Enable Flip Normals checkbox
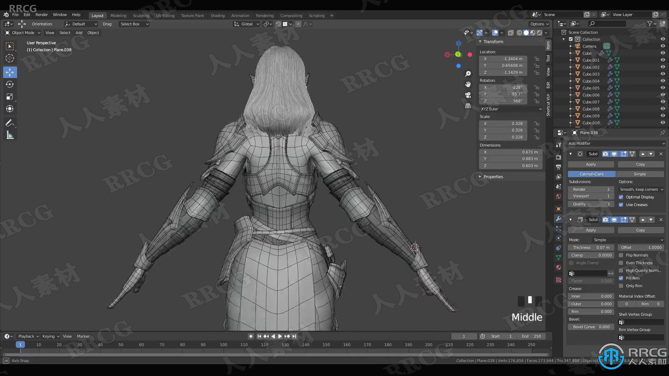The width and height of the screenshot is (669, 376). pyautogui.click(x=621, y=255)
